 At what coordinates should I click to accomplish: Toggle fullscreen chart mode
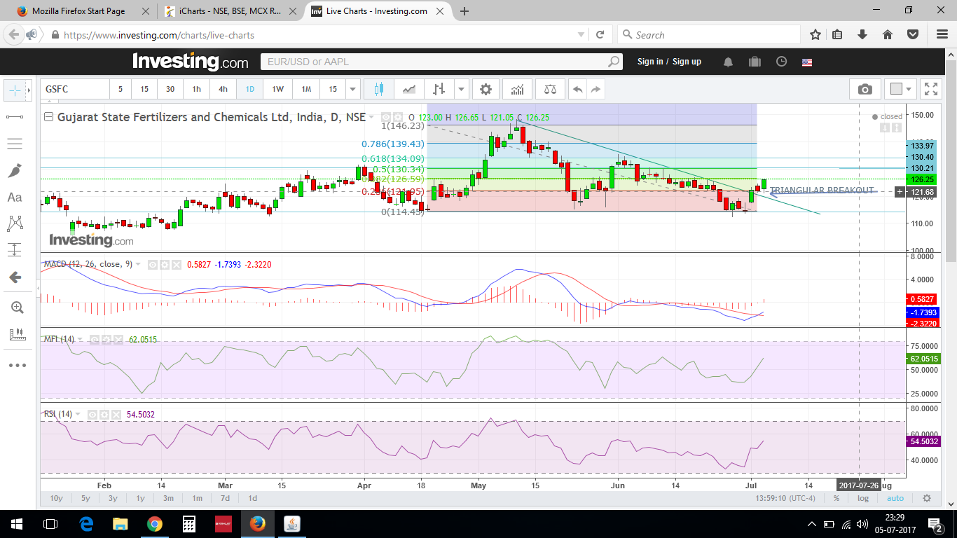pos(931,89)
